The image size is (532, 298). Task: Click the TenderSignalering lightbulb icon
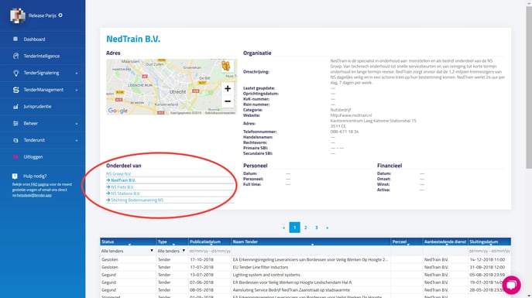click(x=15, y=73)
